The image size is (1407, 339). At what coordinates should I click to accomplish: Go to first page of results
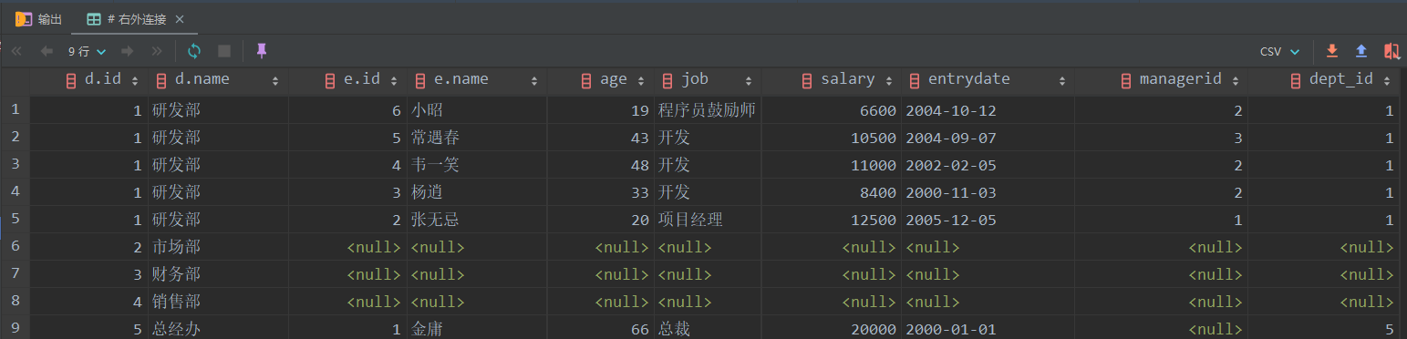[16, 51]
